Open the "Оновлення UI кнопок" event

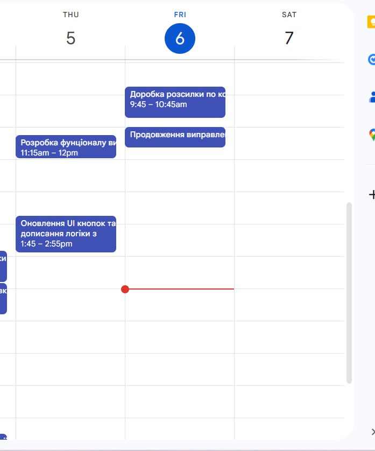pyautogui.click(x=66, y=234)
